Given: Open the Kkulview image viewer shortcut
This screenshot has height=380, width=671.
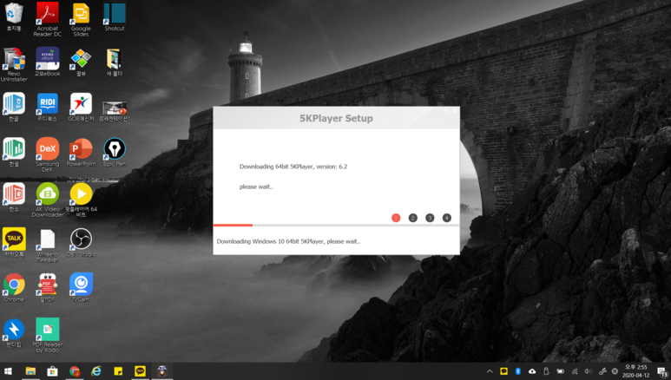Looking at the screenshot, I should tap(81, 62).
